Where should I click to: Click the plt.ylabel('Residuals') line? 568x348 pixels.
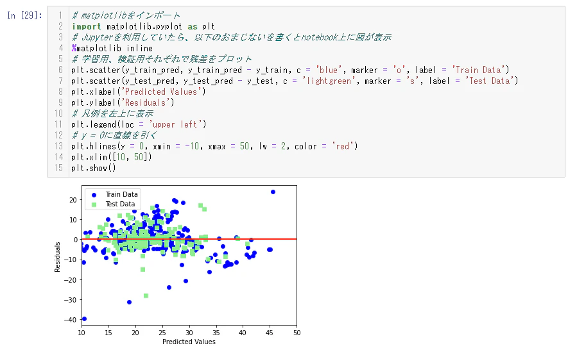tap(123, 103)
